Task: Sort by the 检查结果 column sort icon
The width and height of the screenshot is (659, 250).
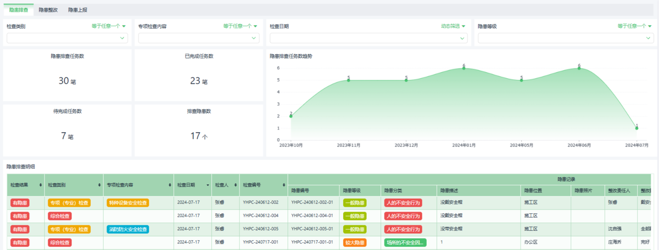Action: 41,185
